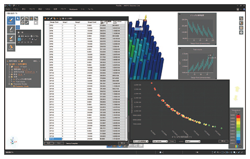Screen dimensions: 250x159
Task: Click the close button in scatter panel
Action: pyautogui.click(x=223, y=142)
